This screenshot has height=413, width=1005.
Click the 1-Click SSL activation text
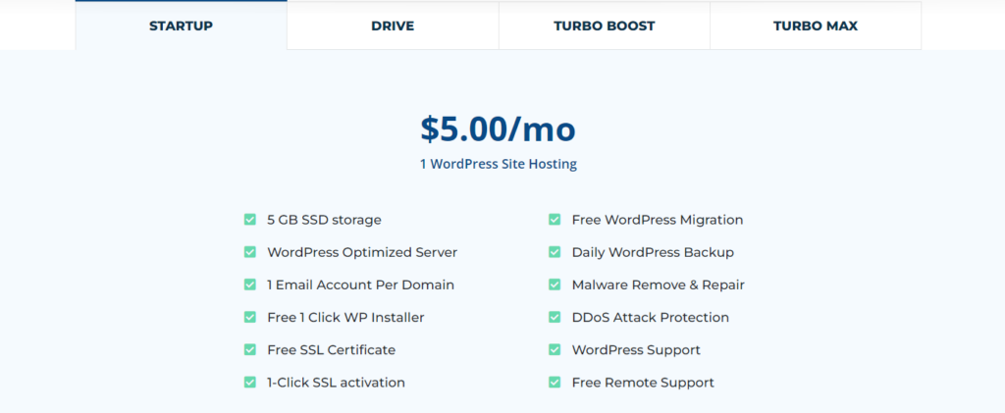pyautogui.click(x=336, y=383)
